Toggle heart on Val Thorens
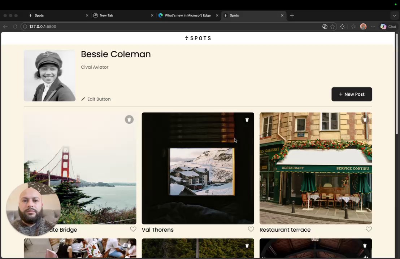This screenshot has width=400, height=259. pos(251,229)
